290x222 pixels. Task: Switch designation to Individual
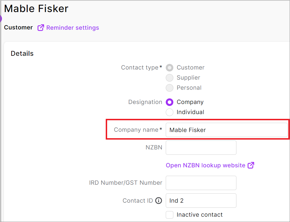coord(169,112)
